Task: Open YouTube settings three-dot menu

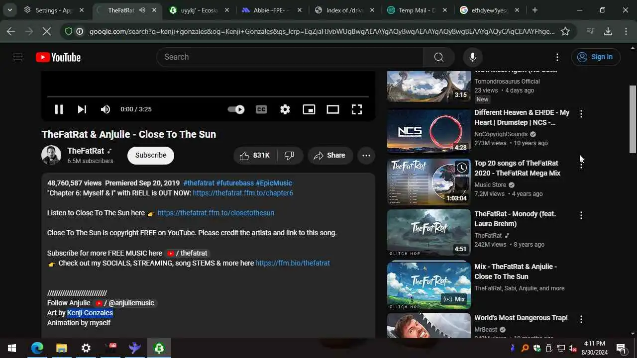Action: 557,57
